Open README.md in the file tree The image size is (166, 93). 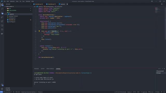(x=12, y=20)
